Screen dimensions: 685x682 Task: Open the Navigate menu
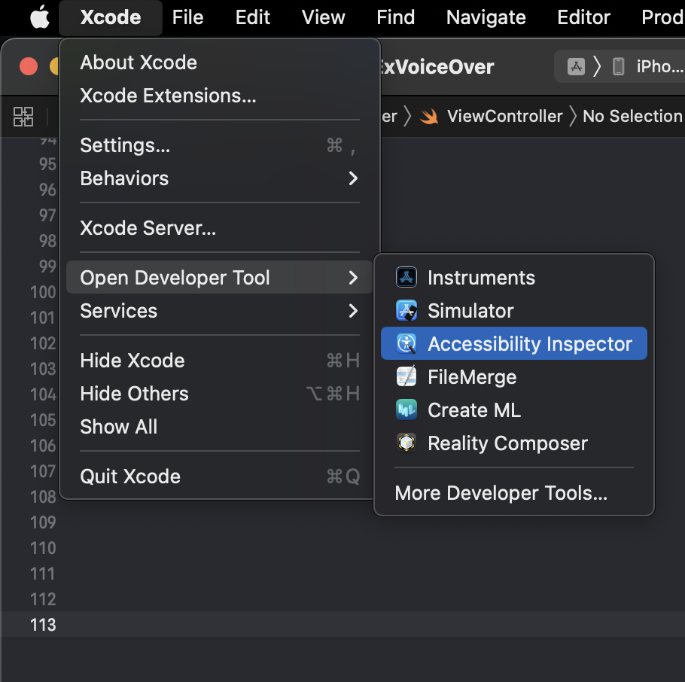pyautogui.click(x=486, y=17)
